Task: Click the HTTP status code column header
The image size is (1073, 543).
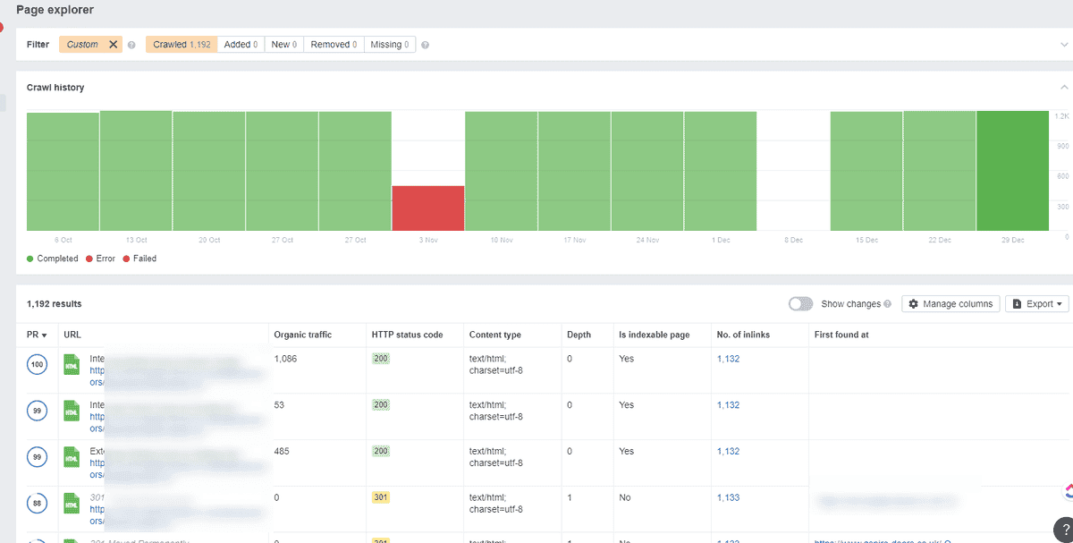Action: [408, 335]
